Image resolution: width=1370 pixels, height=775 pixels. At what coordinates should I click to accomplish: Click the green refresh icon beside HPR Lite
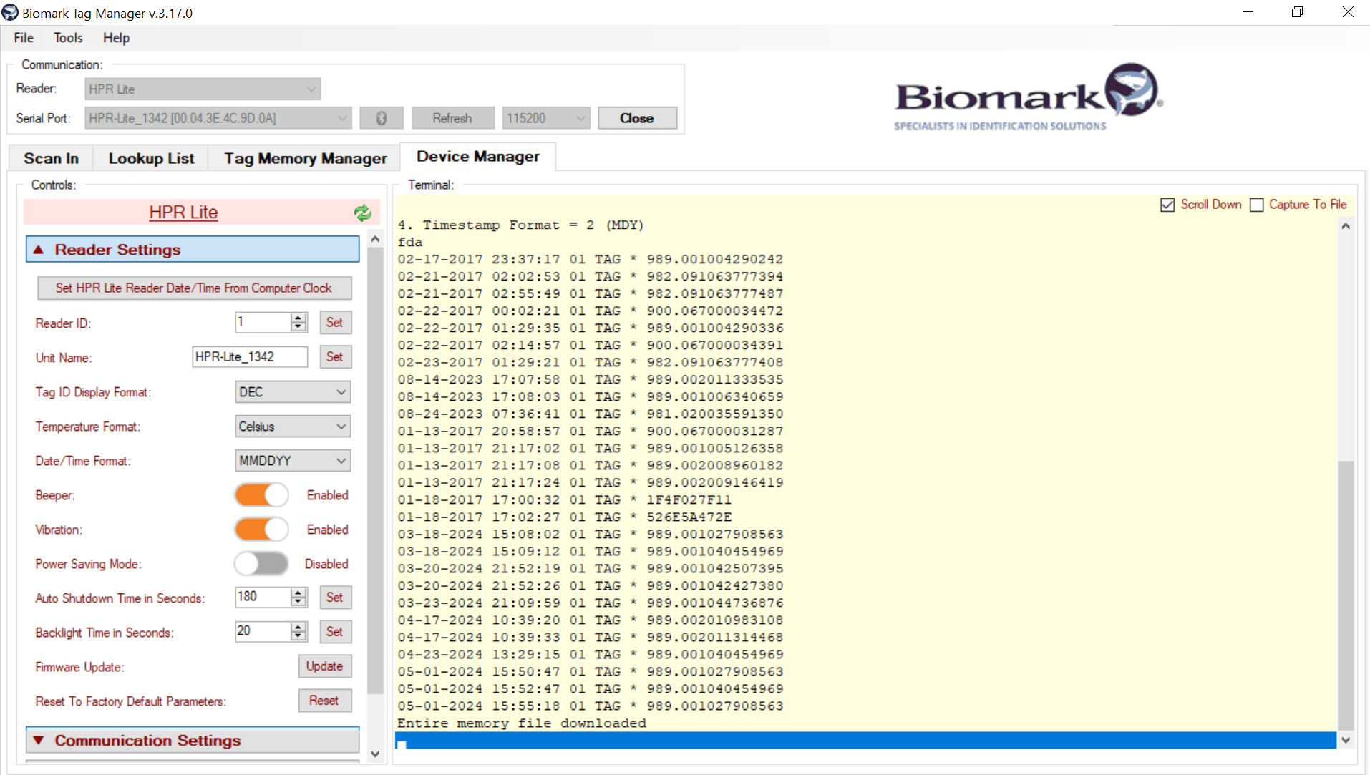tap(362, 213)
